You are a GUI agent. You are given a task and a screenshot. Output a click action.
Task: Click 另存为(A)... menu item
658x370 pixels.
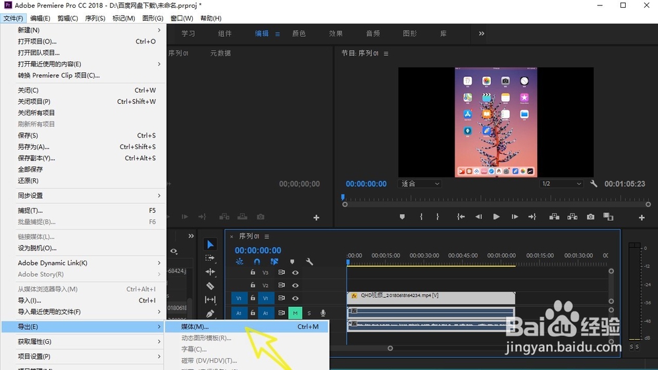(84, 147)
